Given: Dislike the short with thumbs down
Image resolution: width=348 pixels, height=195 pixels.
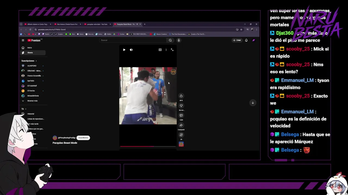Looking at the screenshot, I should coord(181,106).
